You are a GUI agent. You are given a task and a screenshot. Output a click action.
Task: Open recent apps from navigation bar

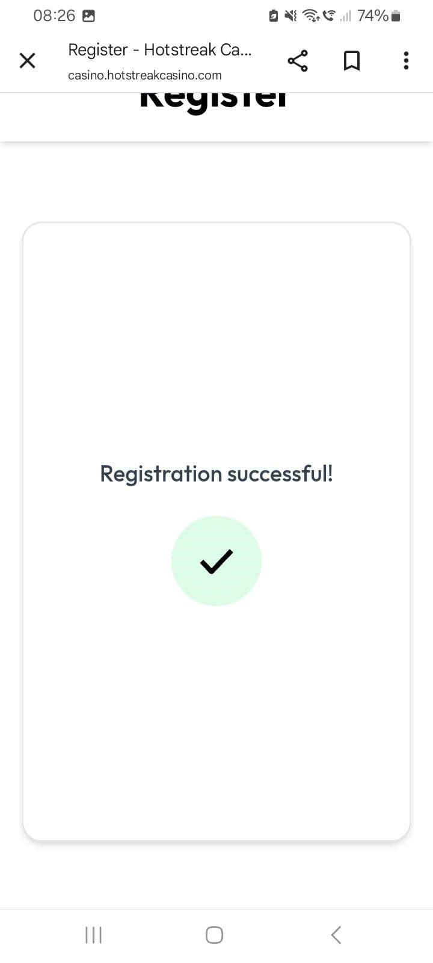93,935
